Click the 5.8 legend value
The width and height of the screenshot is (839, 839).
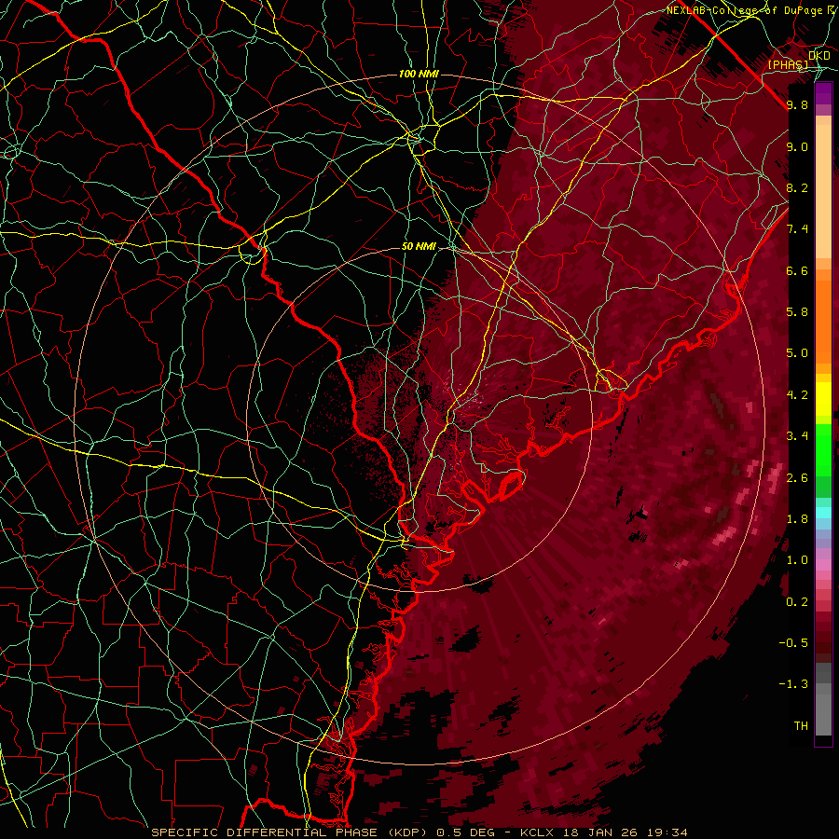click(x=797, y=312)
